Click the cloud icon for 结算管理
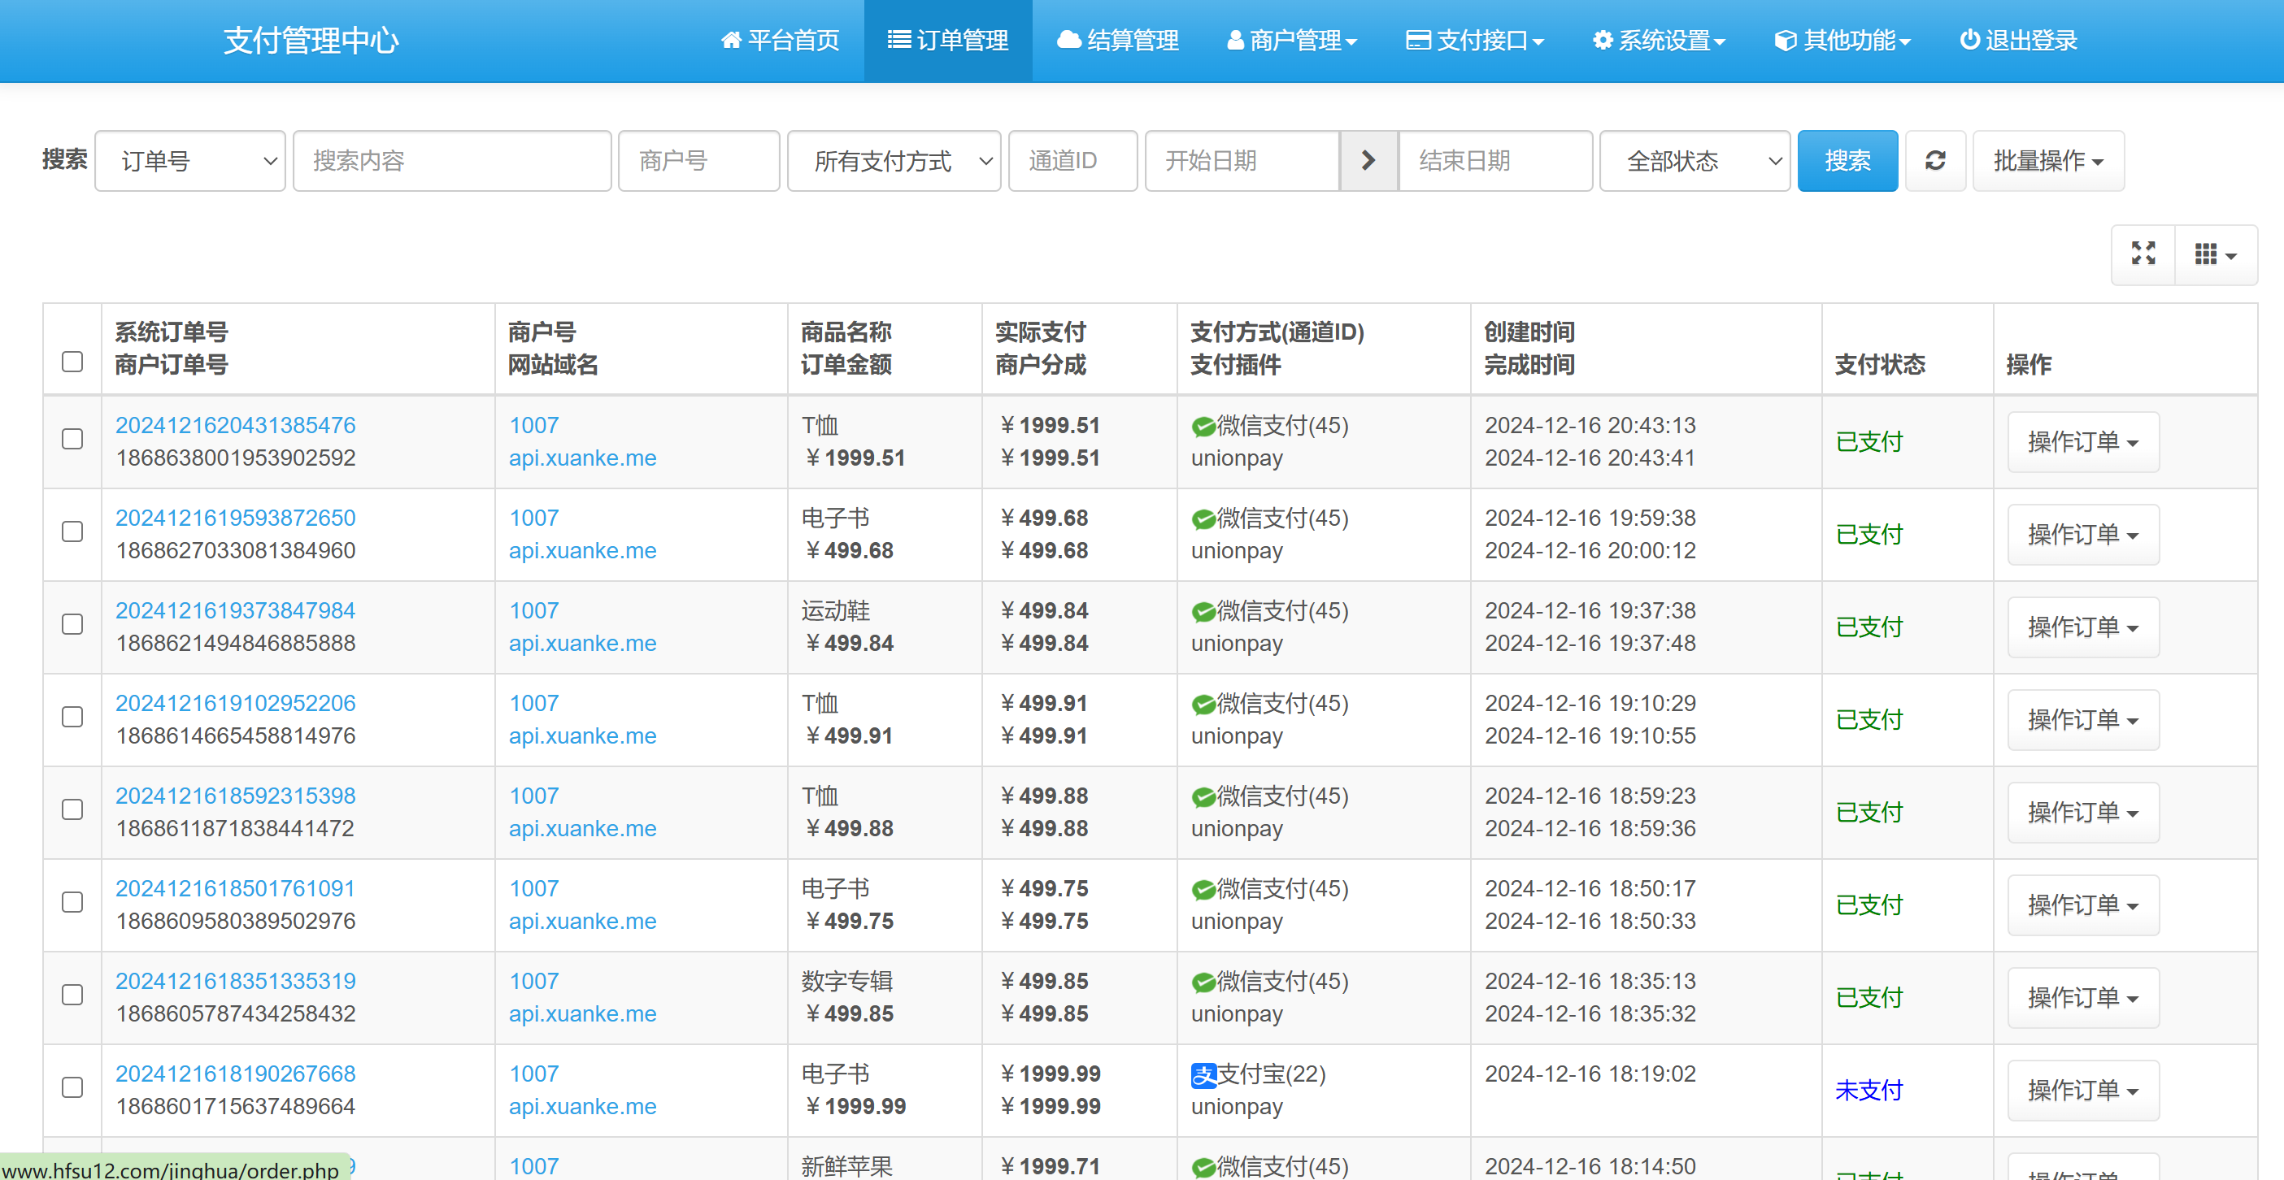This screenshot has height=1180, width=2284. 1069,40
